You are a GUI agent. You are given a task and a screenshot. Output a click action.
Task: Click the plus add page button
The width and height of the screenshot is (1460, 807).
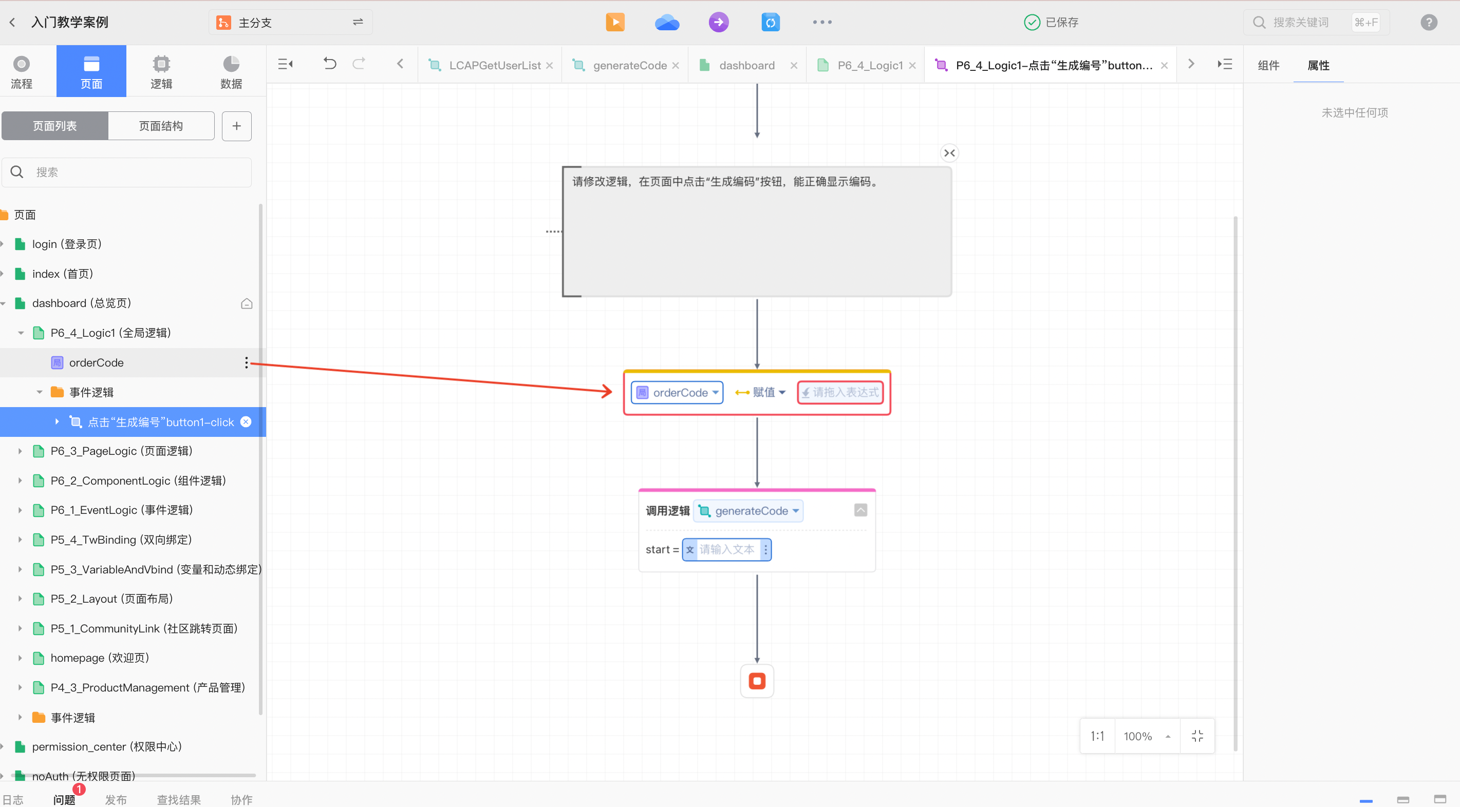tap(236, 126)
